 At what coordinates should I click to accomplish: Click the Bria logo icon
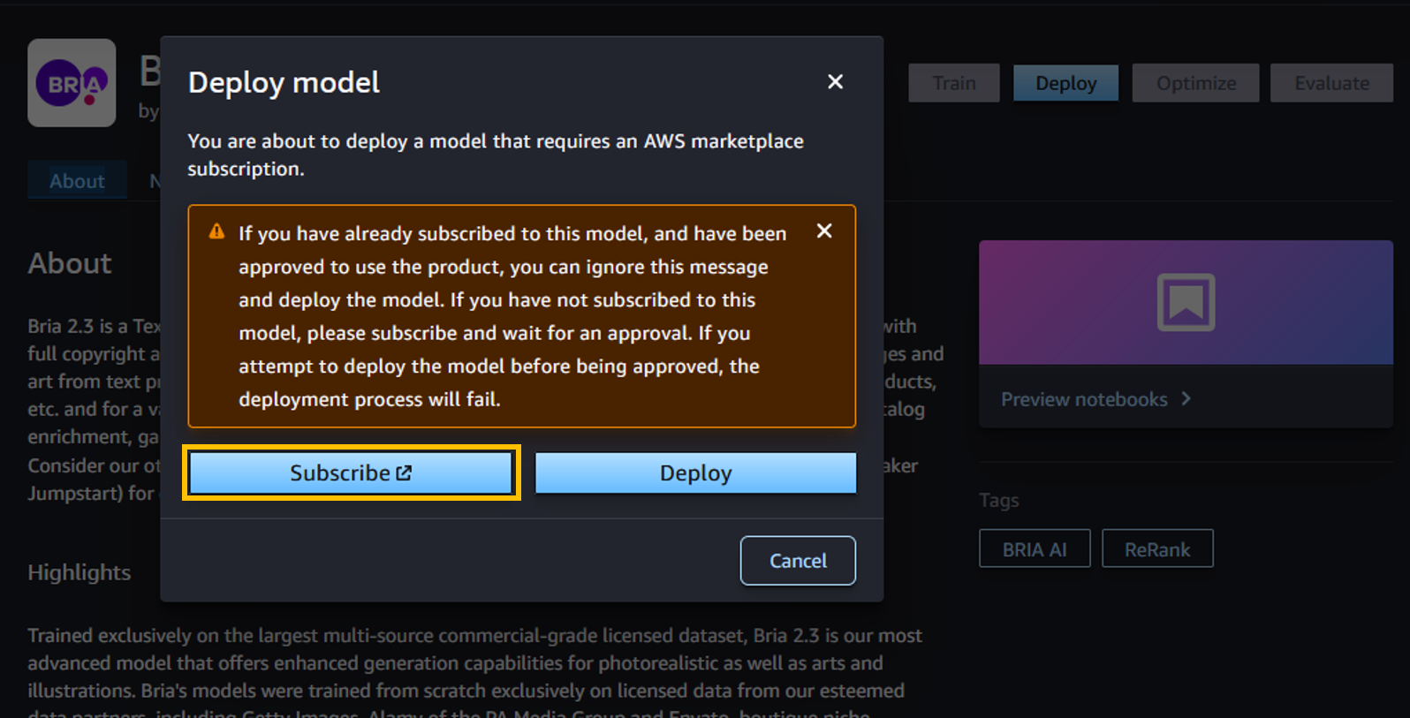(72, 83)
